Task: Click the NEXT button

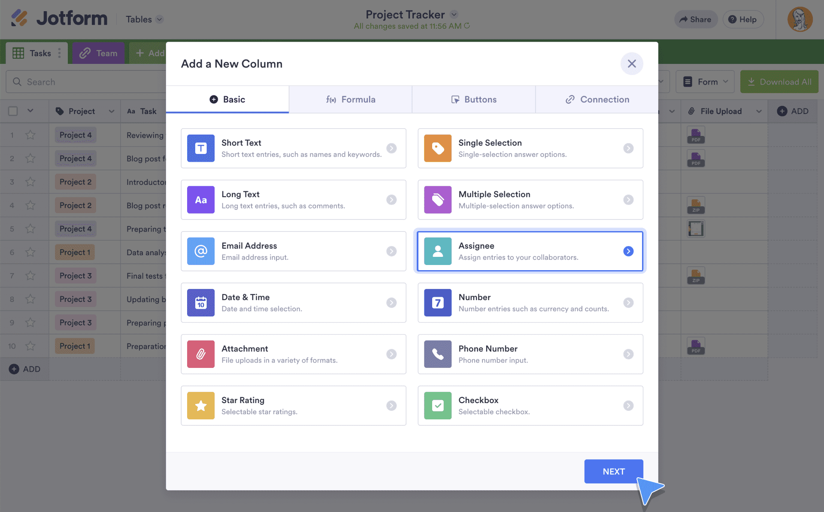Action: tap(613, 471)
